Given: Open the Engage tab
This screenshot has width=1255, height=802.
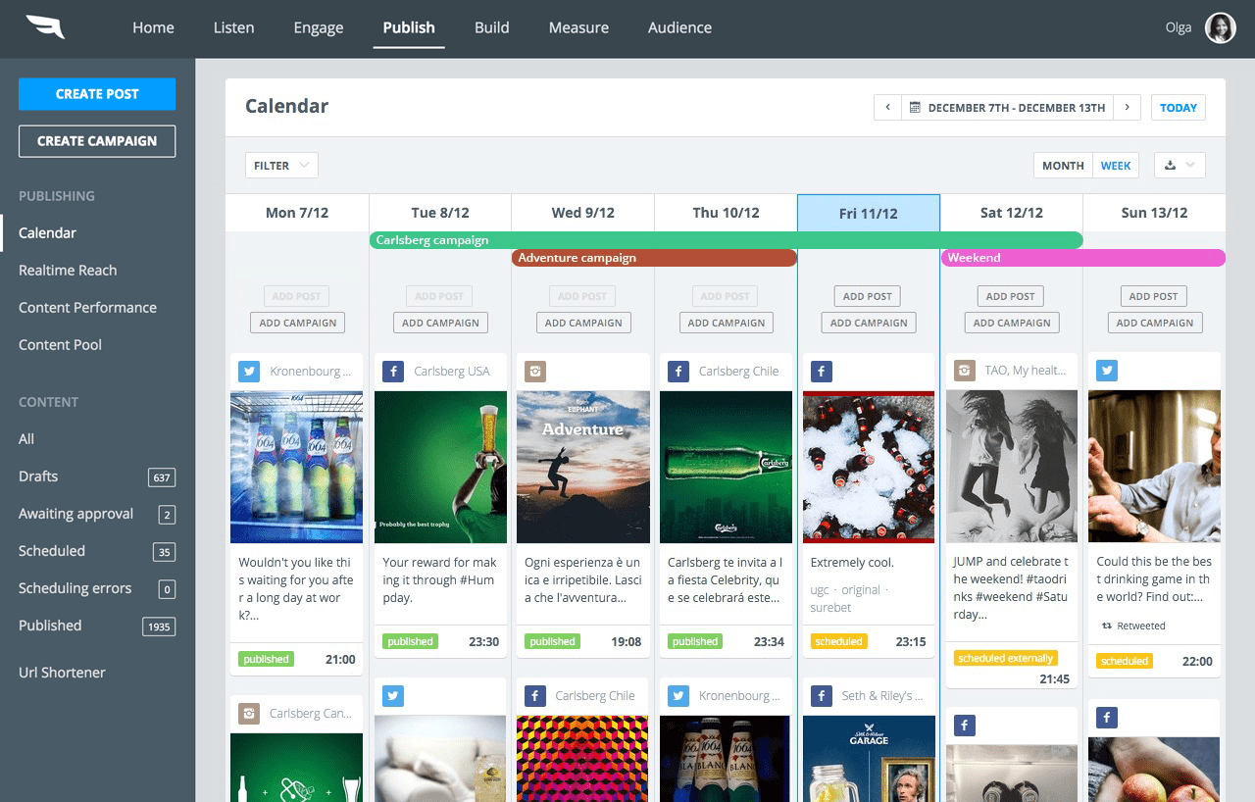Looking at the screenshot, I should click(x=319, y=27).
